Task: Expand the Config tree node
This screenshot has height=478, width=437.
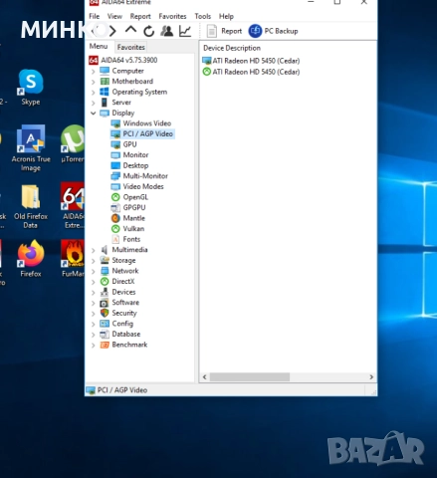Action: (x=94, y=324)
